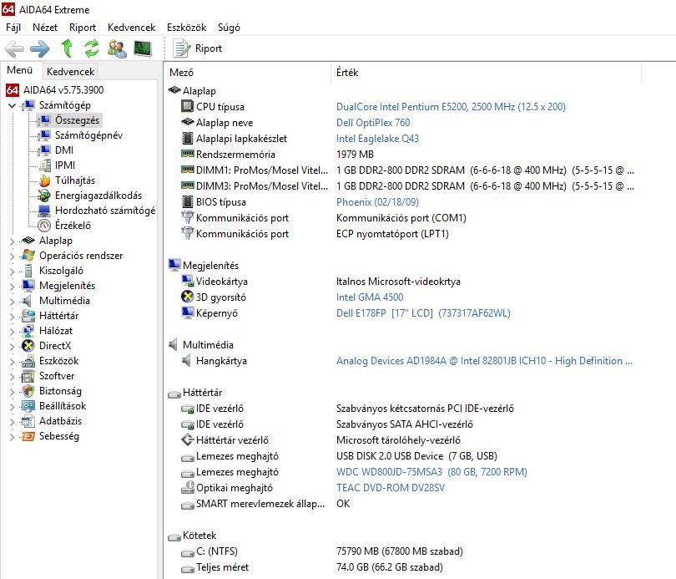Open the Riport menu
Screen dimensions: 676x579
pyautogui.click(x=83, y=28)
